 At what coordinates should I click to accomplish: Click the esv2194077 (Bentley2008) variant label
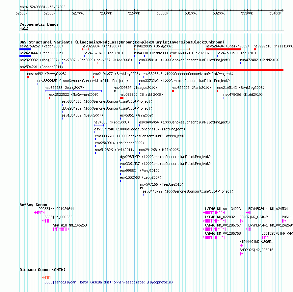click(117, 74)
